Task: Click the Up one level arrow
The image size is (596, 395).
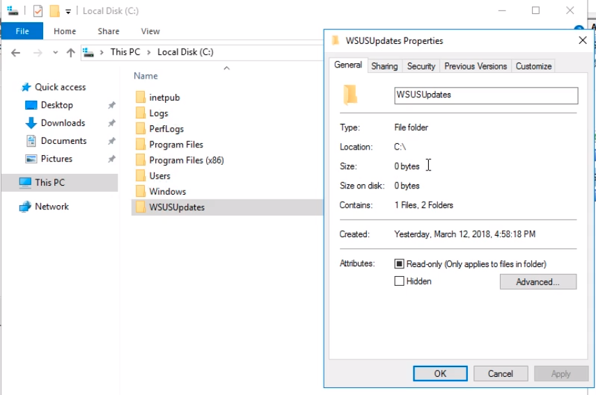Action: [x=70, y=52]
